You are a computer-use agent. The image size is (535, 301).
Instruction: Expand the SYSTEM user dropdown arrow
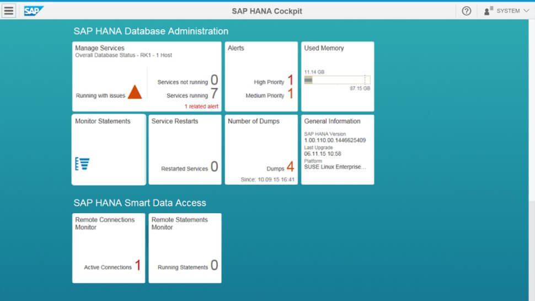[526, 11]
